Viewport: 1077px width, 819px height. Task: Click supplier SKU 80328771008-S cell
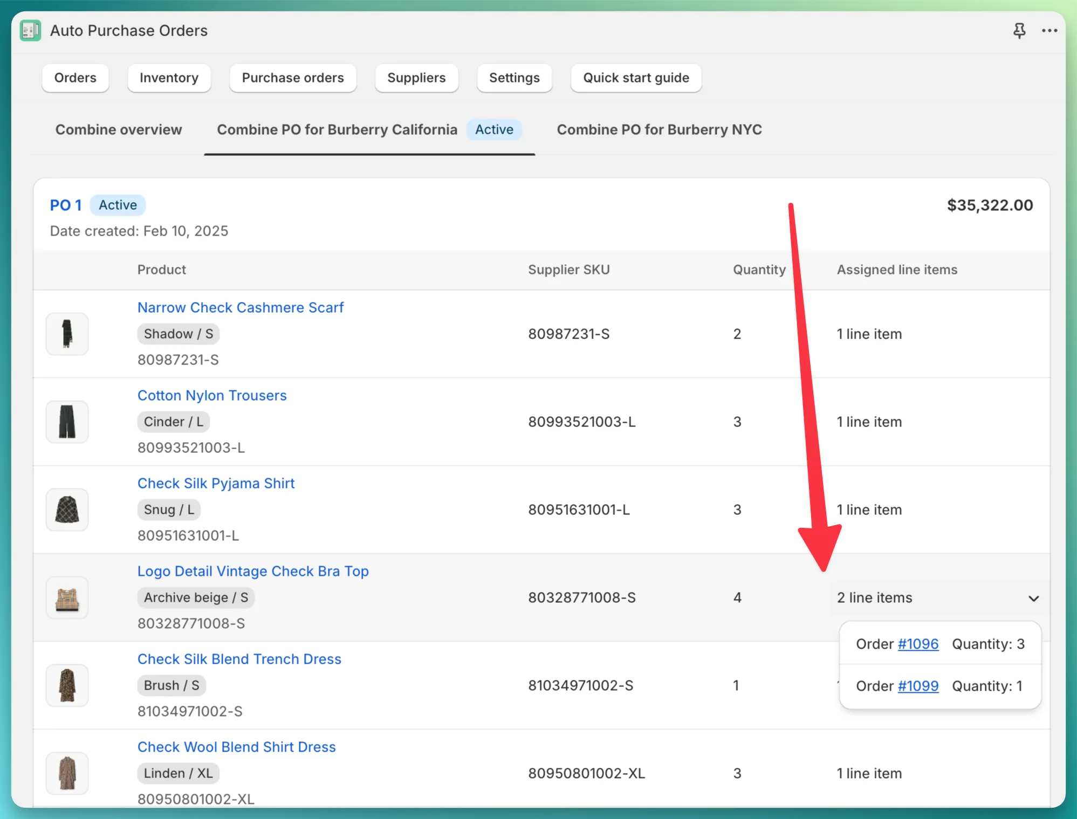pyautogui.click(x=581, y=598)
